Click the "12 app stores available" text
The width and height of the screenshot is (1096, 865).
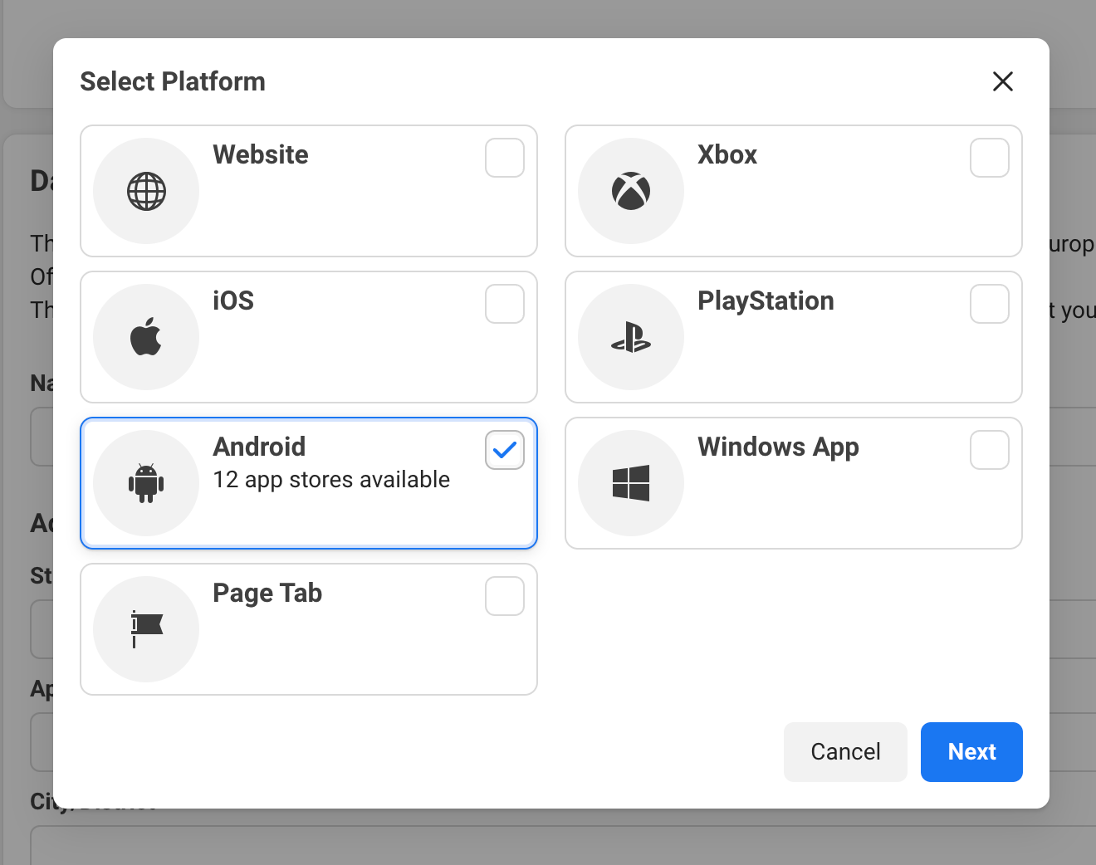[x=331, y=480]
